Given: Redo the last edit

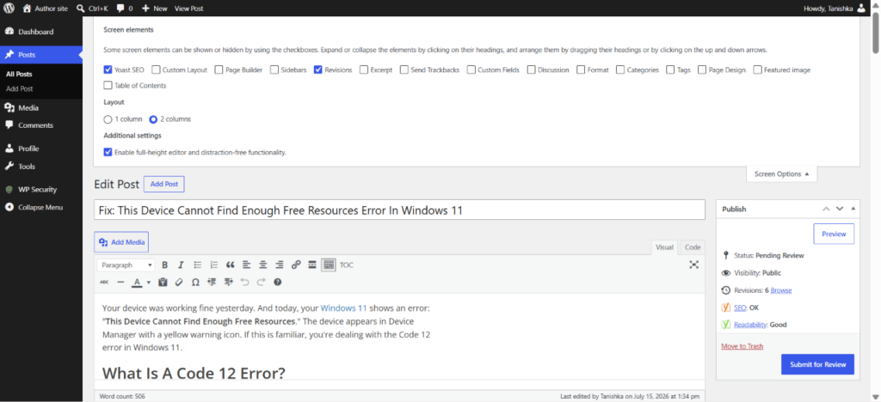Looking at the screenshot, I should coord(262,282).
